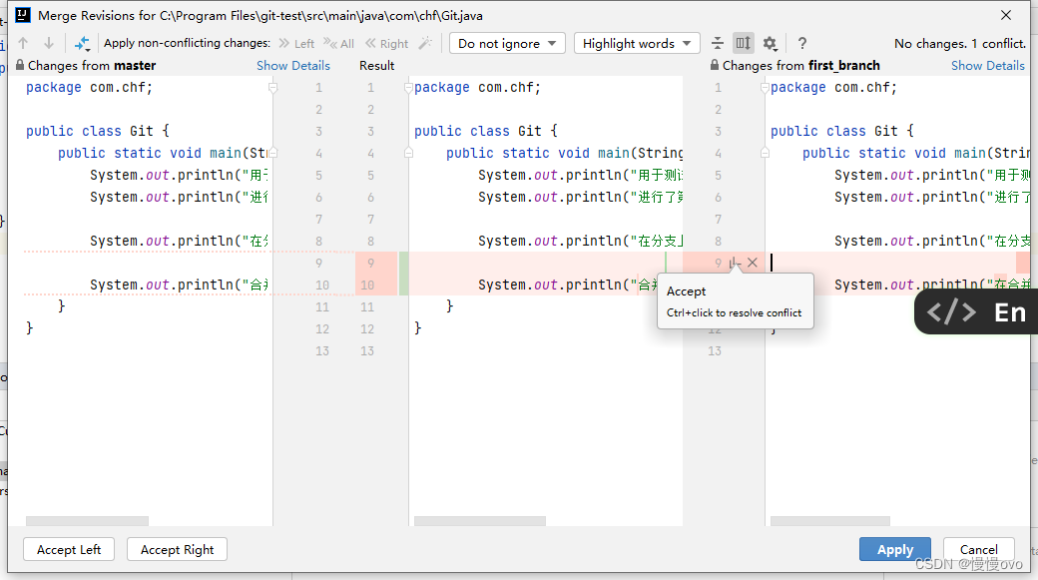Ignore right change with X icon
The height and width of the screenshot is (580, 1038).
(753, 263)
